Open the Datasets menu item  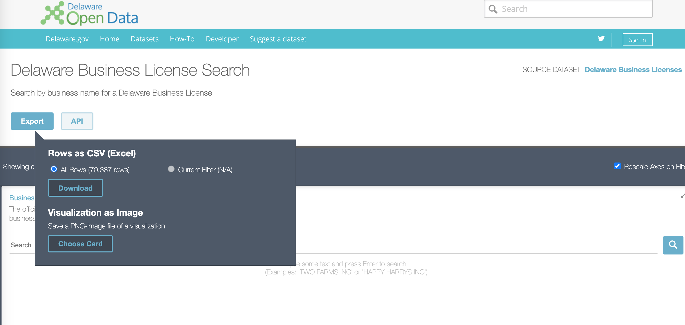(x=145, y=39)
